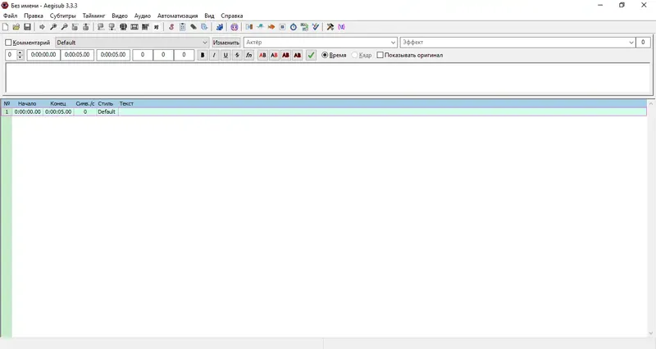Viewport: 656px width, 349px height.
Task: Pick the outline color AB button
Action: 285,55
